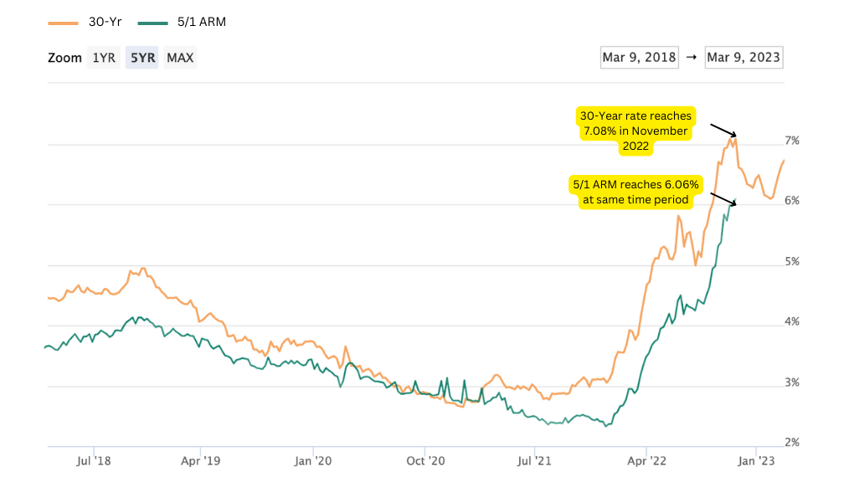Edit the end date Mar 9, 2023
This screenshot has height=498, width=854.
(743, 57)
